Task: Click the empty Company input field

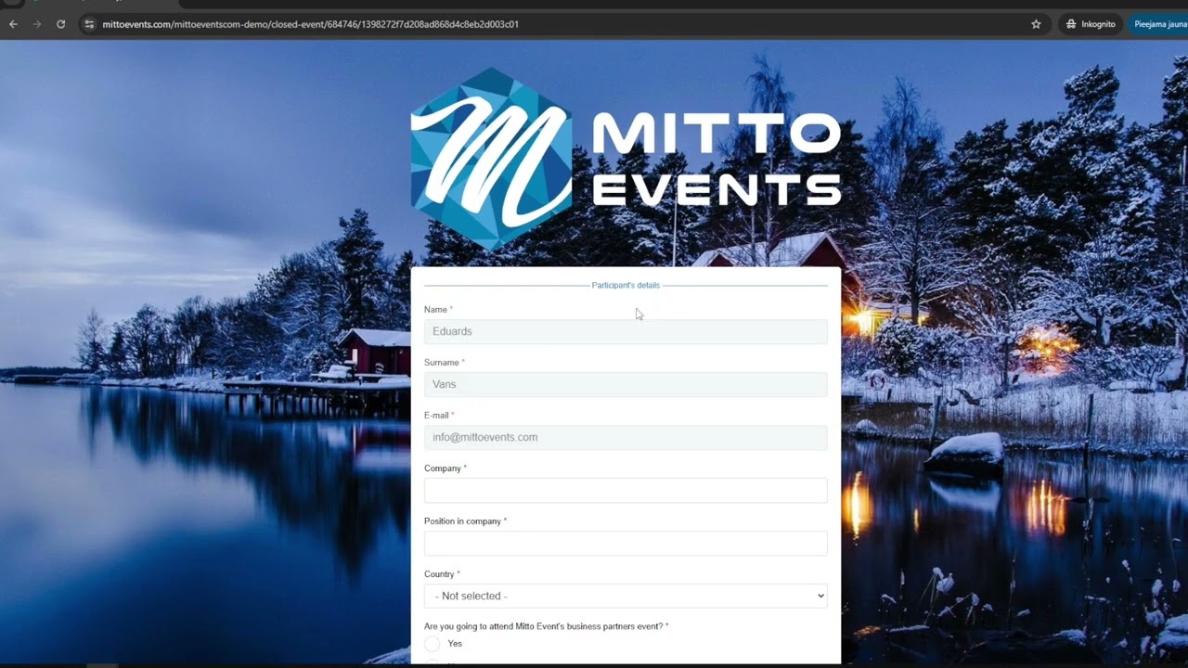Action: [x=626, y=490]
